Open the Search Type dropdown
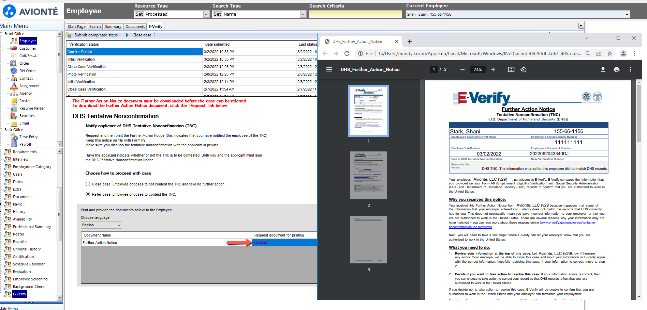This screenshot has height=310, width=647. click(x=303, y=14)
